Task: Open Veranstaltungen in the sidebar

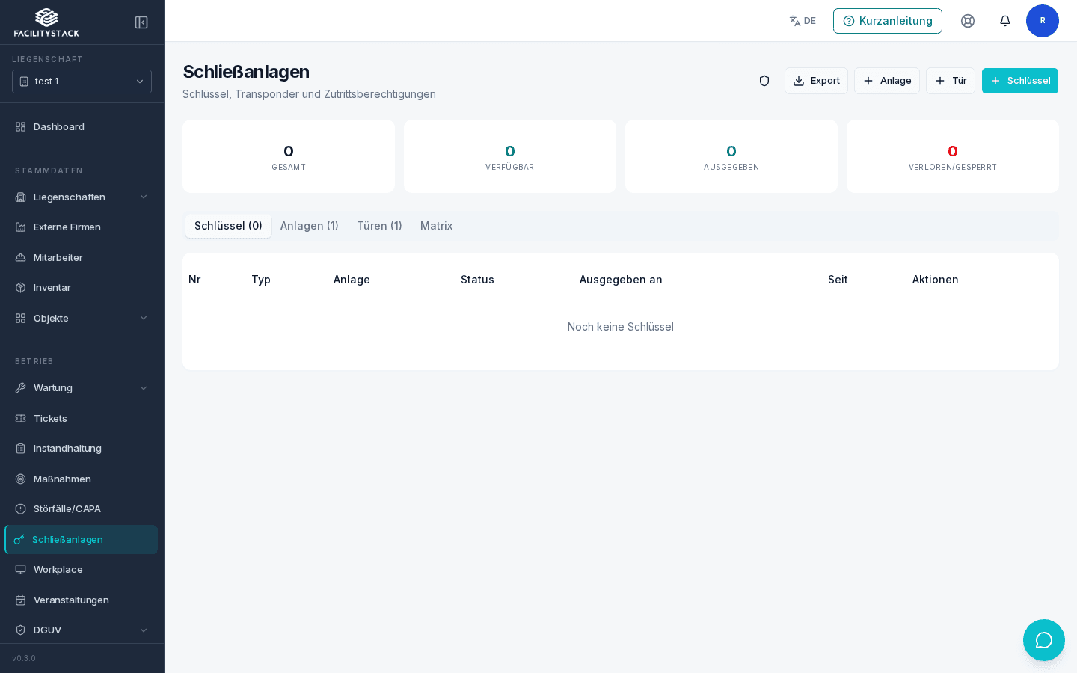Action: point(82,600)
